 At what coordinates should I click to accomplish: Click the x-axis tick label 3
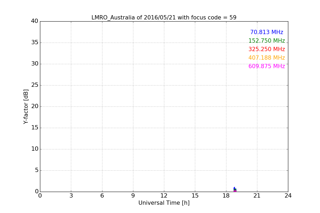coord(71,196)
